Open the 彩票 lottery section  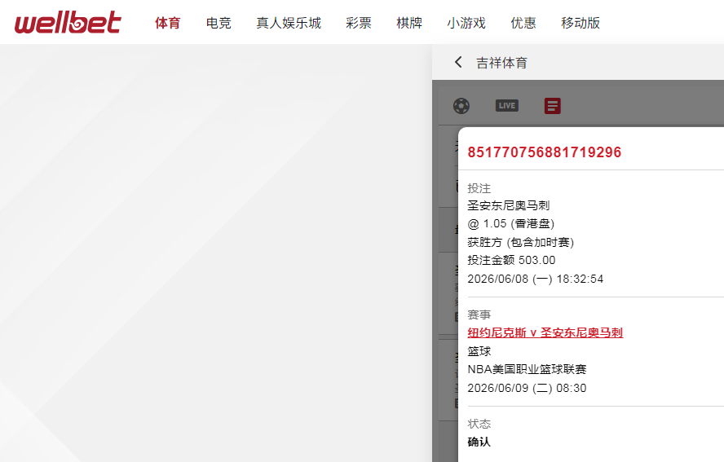click(x=359, y=23)
